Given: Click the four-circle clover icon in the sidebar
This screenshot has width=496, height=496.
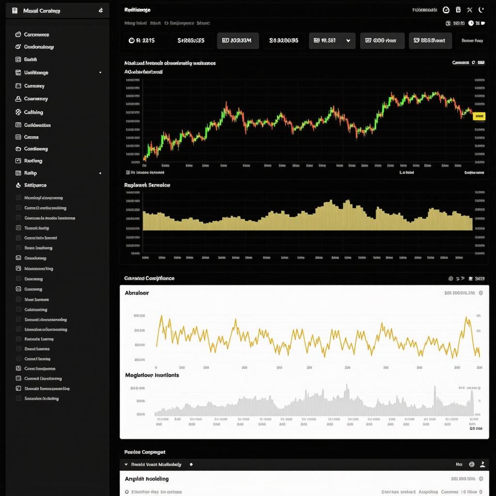Looking at the screenshot, I should click(x=18, y=112).
